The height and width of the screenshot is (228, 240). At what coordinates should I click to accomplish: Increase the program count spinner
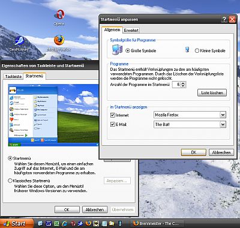pos(184,83)
